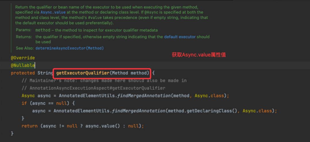Click the if (async == null) condition
This screenshot has width=310, height=142.
[48, 103]
